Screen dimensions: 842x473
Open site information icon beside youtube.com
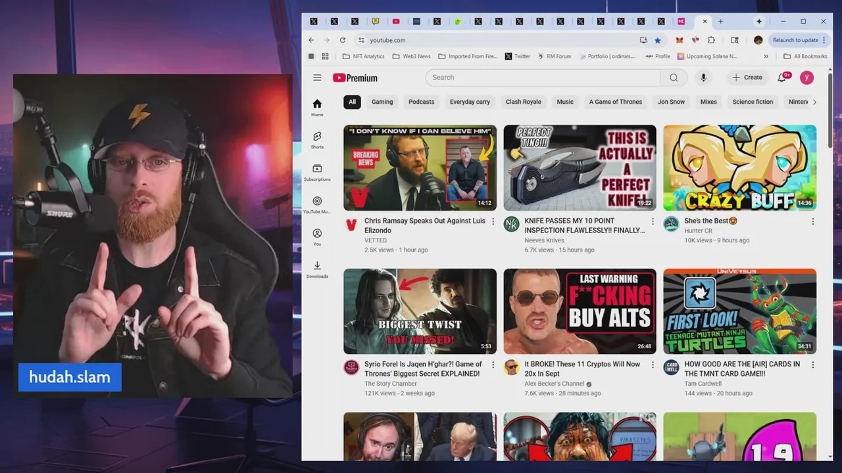(x=361, y=40)
